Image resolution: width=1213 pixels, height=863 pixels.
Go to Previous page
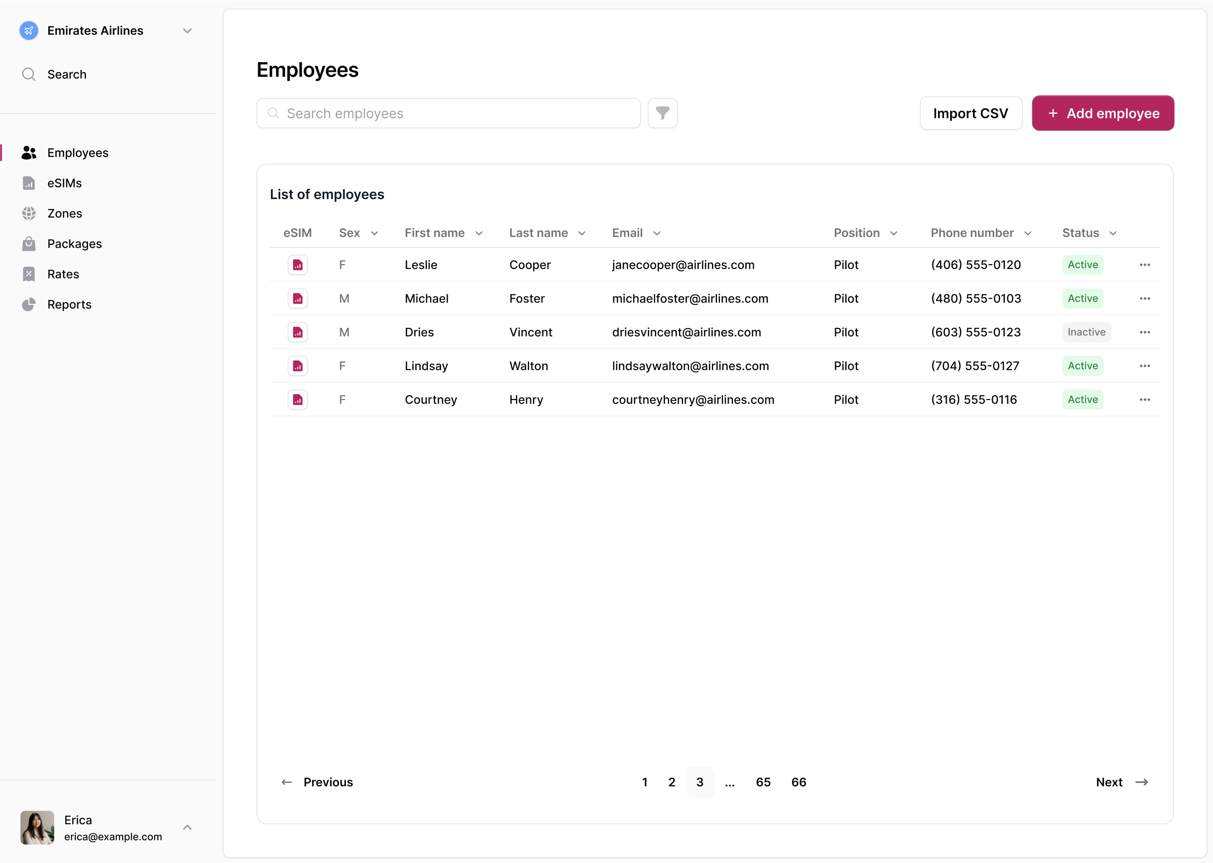[x=317, y=782]
